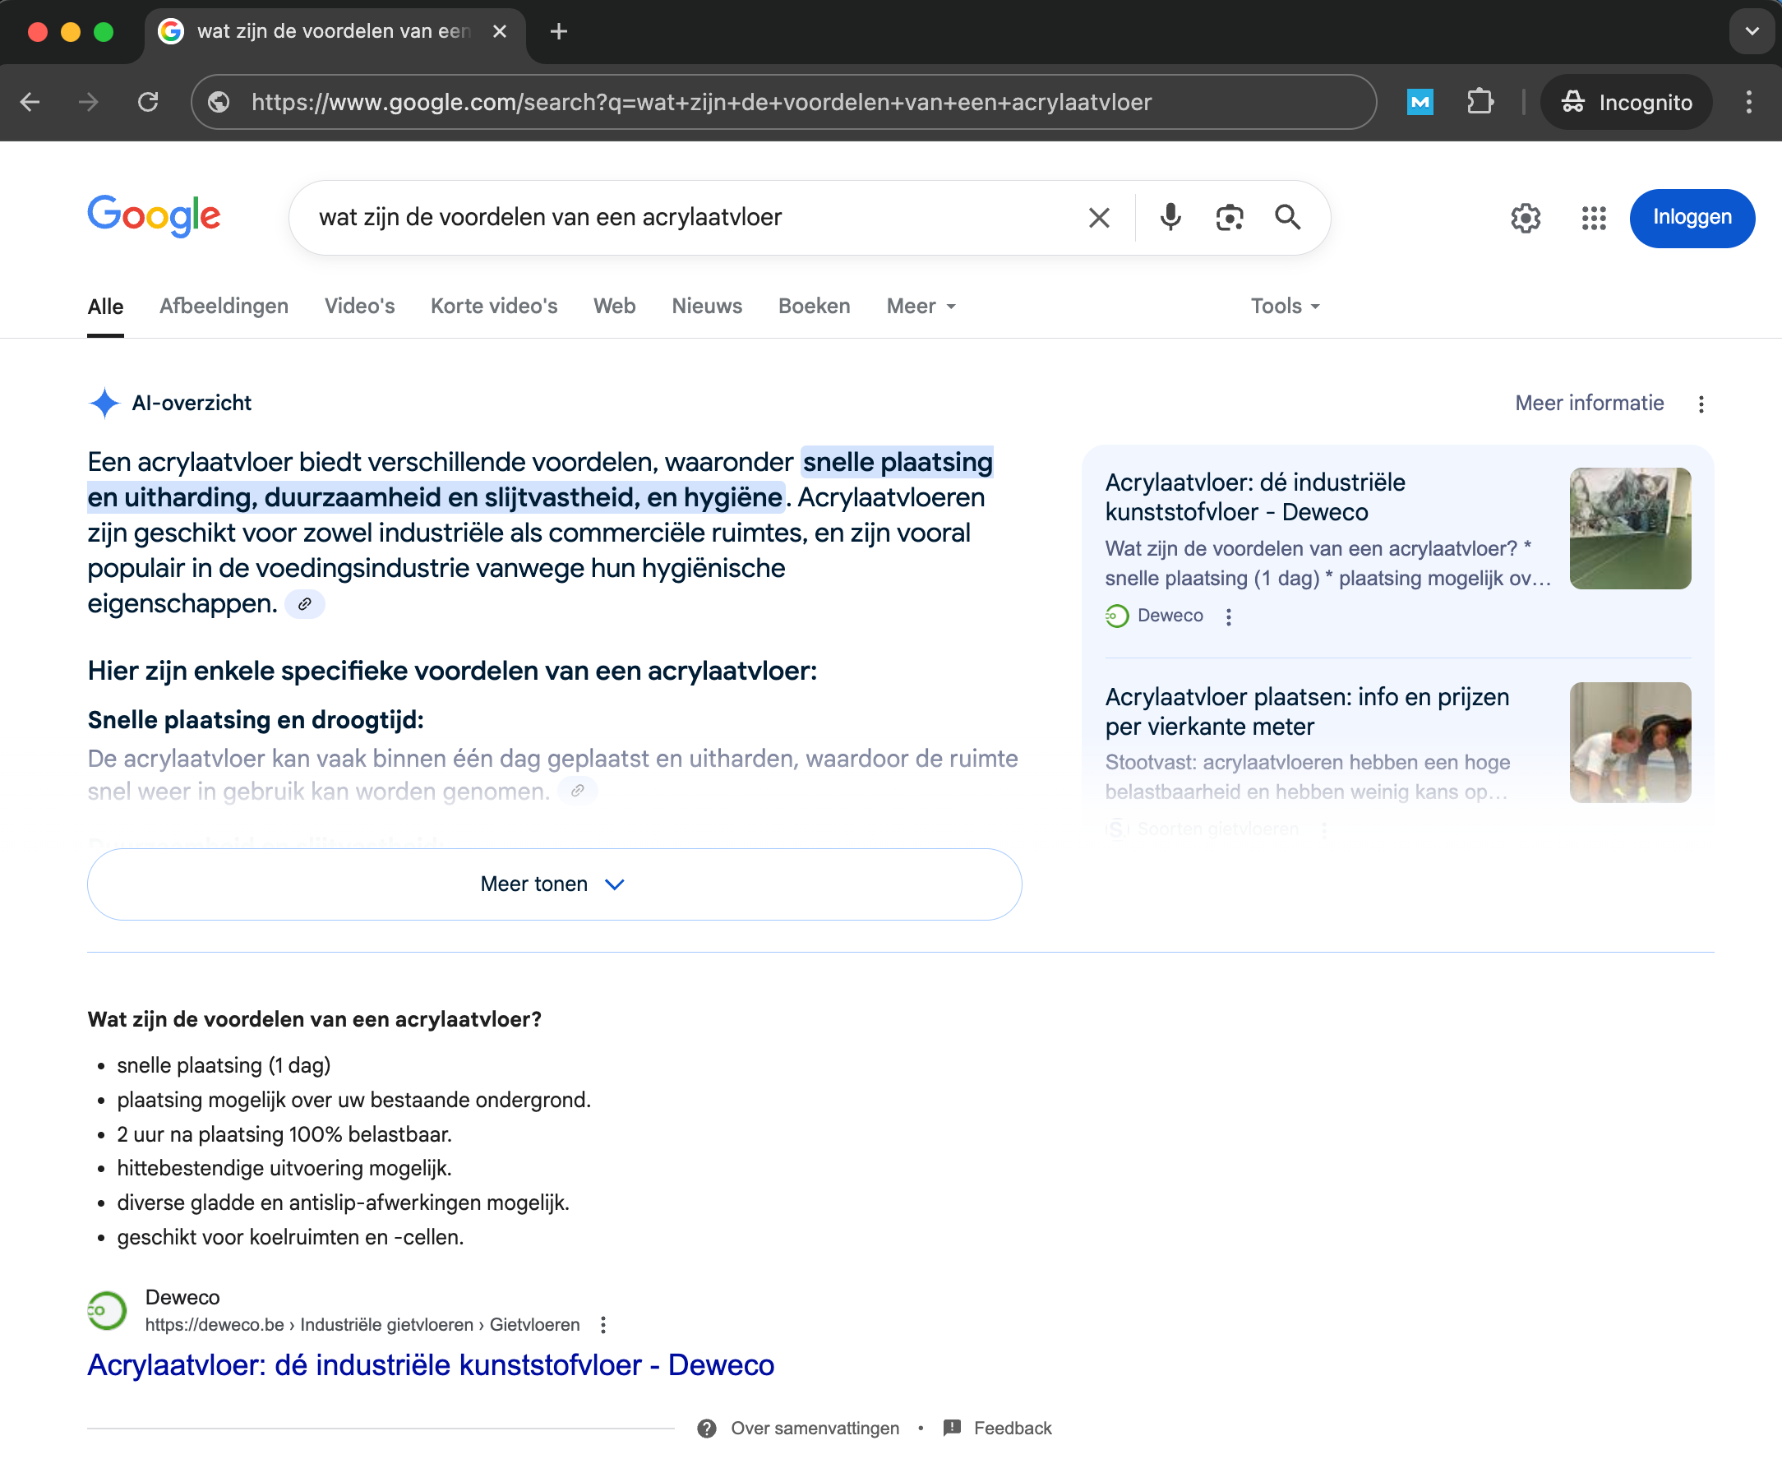Close the Google search tab
The height and width of the screenshot is (1468, 1782).
(500, 31)
